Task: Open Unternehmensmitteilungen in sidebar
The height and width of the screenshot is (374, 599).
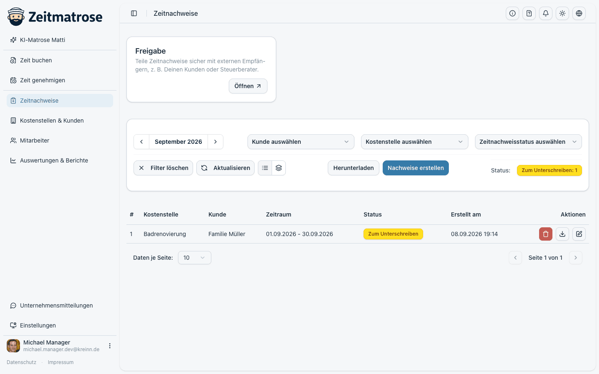Action: pos(60,305)
